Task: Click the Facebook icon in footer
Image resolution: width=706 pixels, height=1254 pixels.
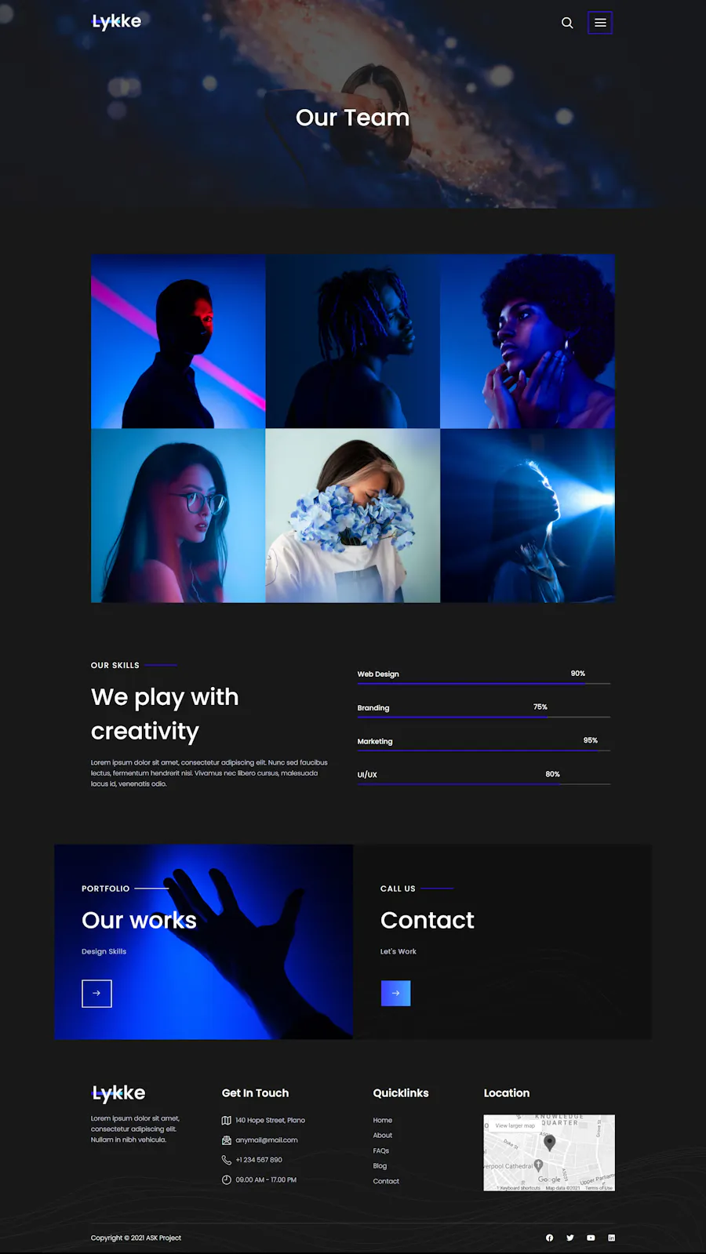Action: [549, 1238]
